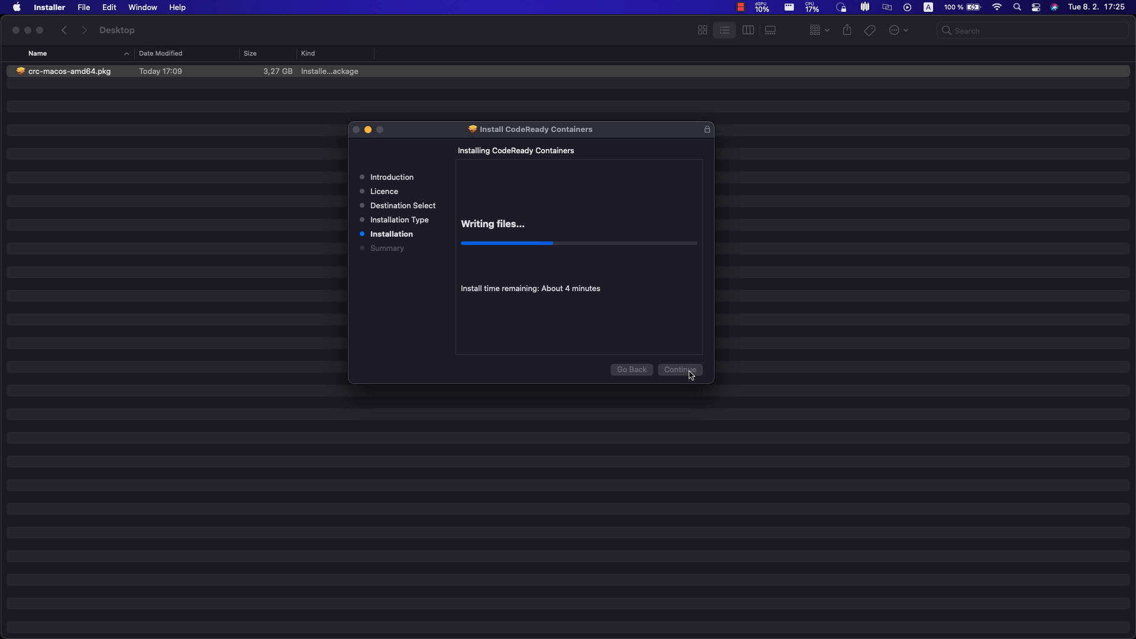The height and width of the screenshot is (639, 1136).
Task: Collapse the Name column sort chevron
Action: coord(127,53)
